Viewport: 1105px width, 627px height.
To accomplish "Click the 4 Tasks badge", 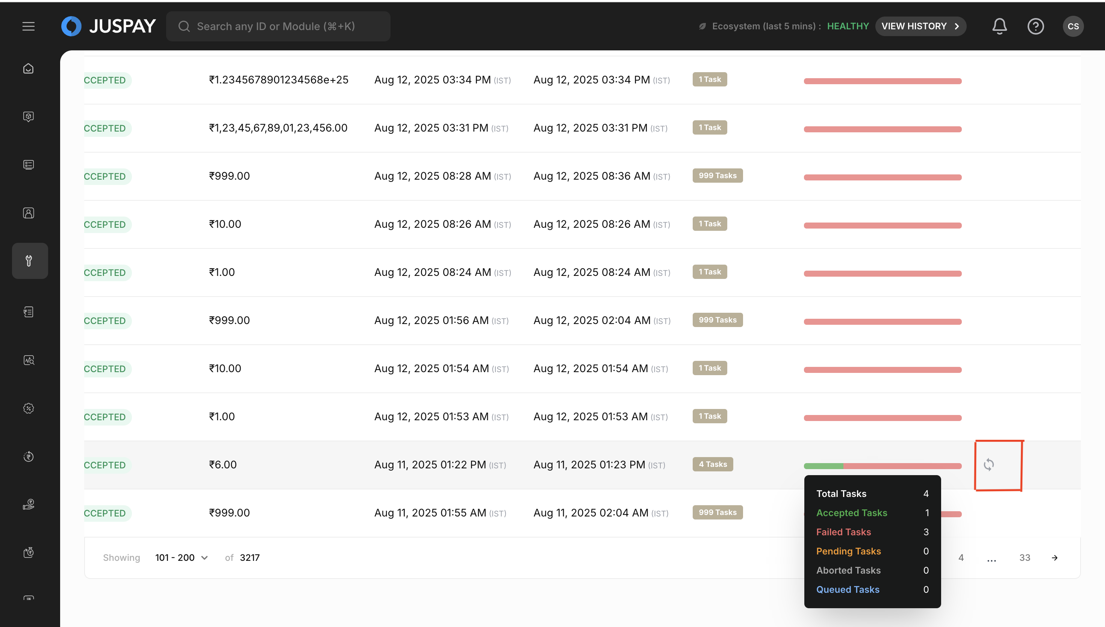I will pyautogui.click(x=712, y=464).
